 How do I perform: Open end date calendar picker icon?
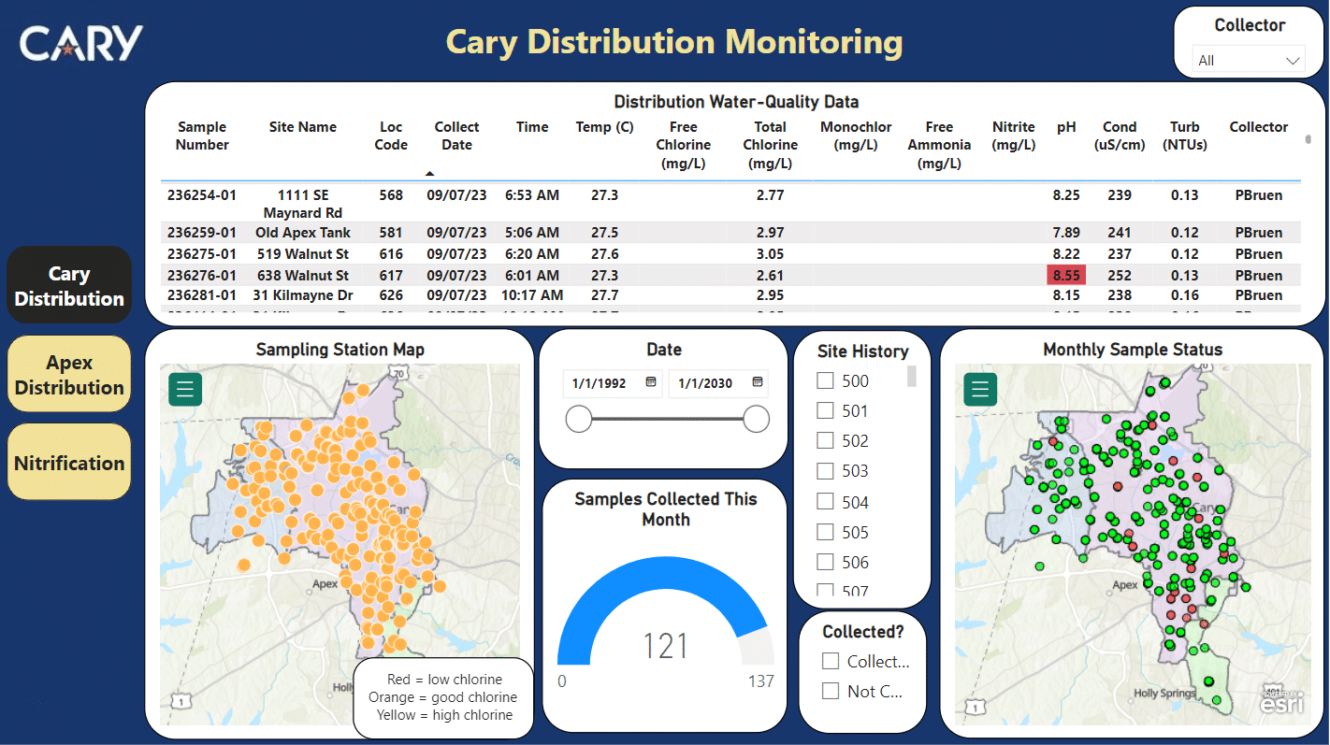pos(758,382)
